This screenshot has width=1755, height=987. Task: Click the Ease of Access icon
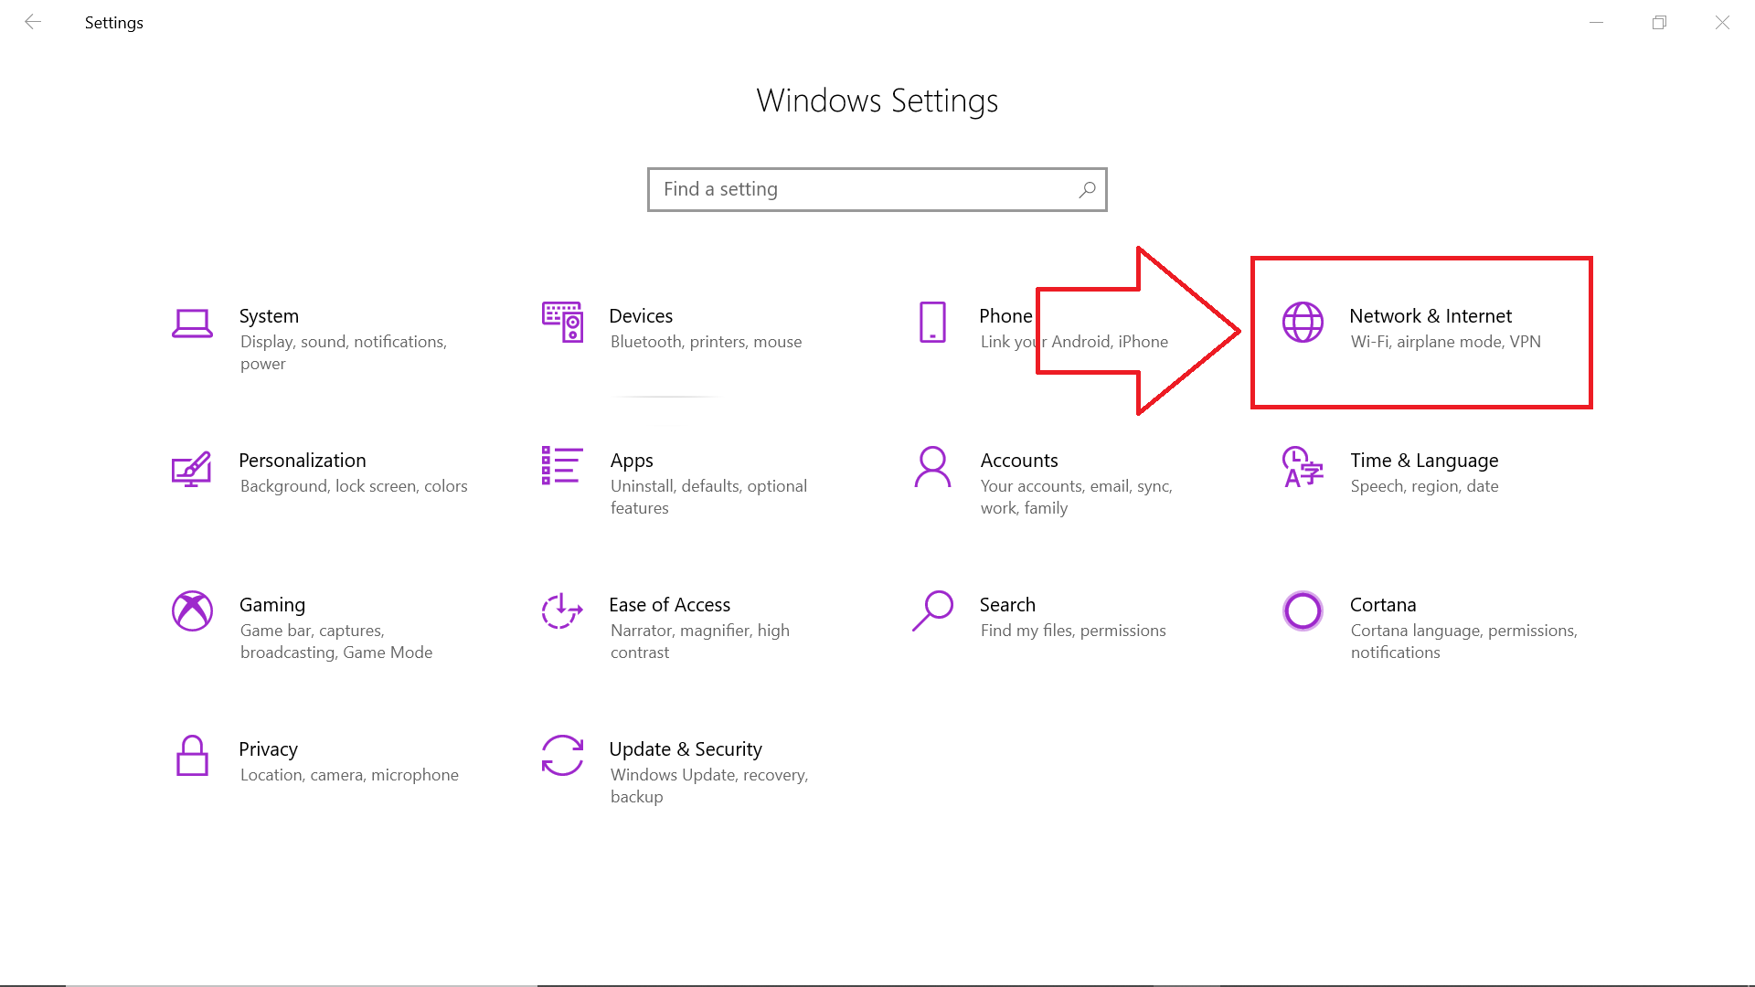click(562, 611)
